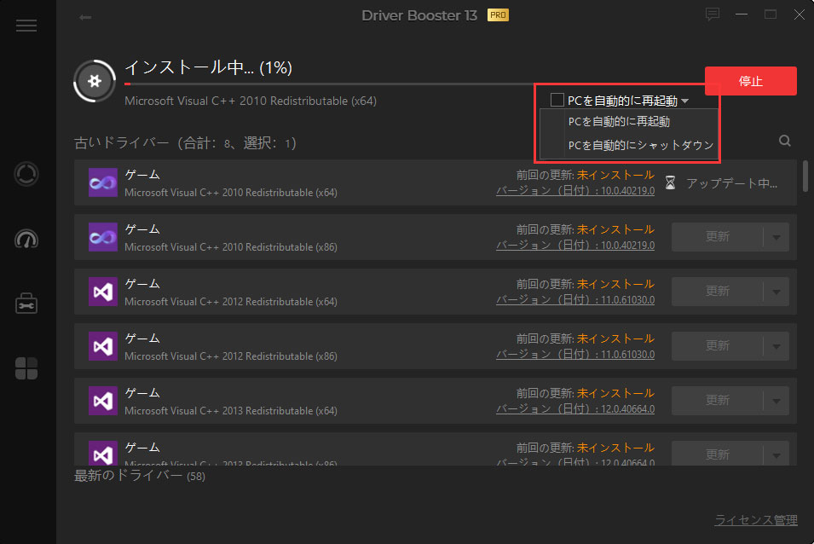Open the speedometer boost sidebar icon

point(26,239)
